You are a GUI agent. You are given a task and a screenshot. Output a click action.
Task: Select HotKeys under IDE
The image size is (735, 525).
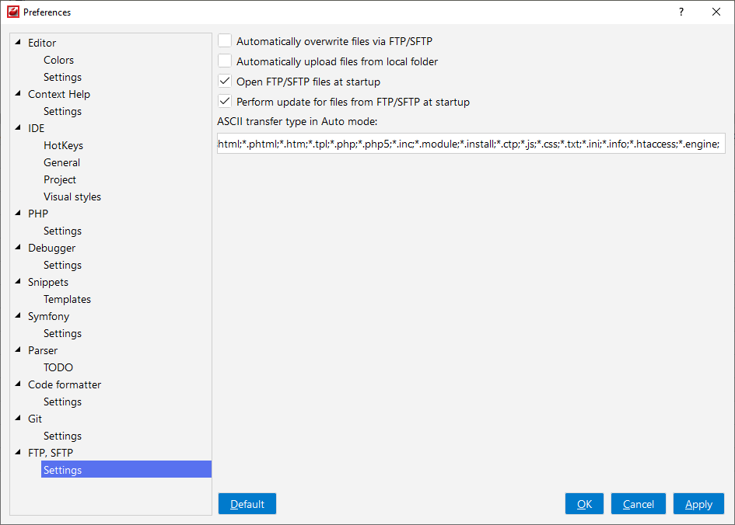[63, 145]
